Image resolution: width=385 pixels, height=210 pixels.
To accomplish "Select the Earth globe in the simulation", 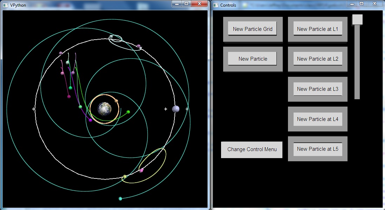I will (x=104, y=109).
